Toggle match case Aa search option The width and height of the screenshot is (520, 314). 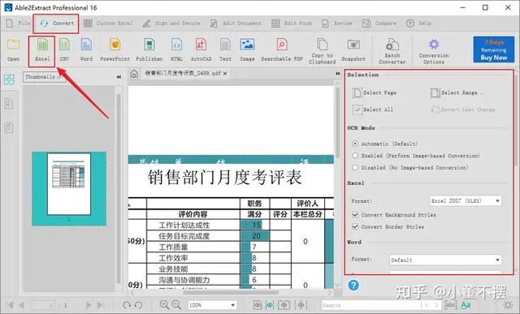click(x=466, y=305)
